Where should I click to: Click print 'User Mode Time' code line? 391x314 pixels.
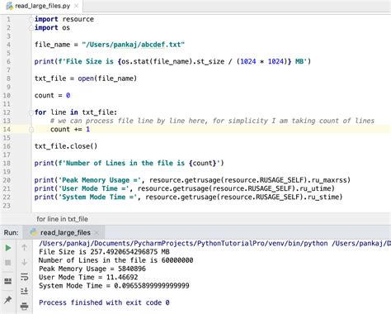coord(185,188)
